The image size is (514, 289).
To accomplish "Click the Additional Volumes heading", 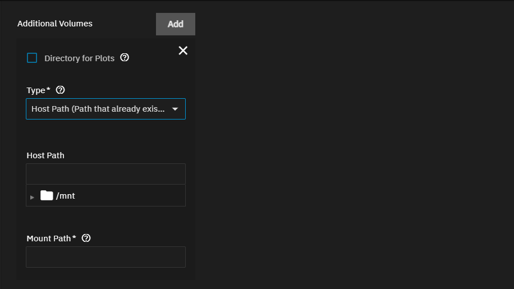I will (55, 24).
